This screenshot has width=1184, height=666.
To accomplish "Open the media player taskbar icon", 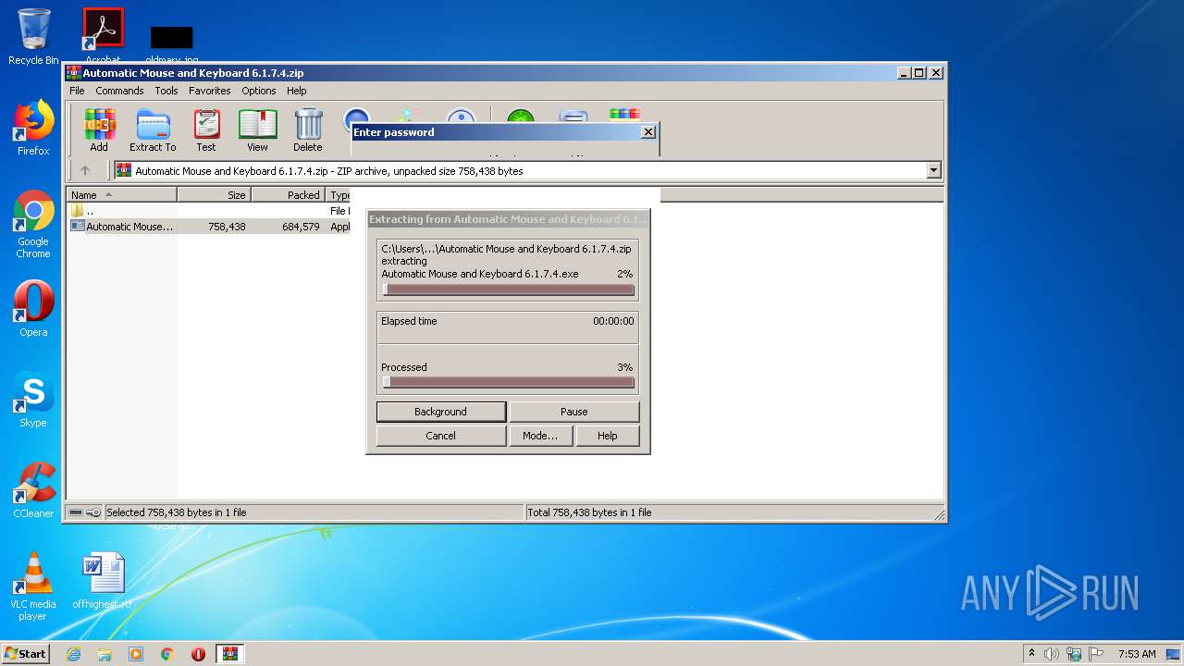I will [x=136, y=654].
